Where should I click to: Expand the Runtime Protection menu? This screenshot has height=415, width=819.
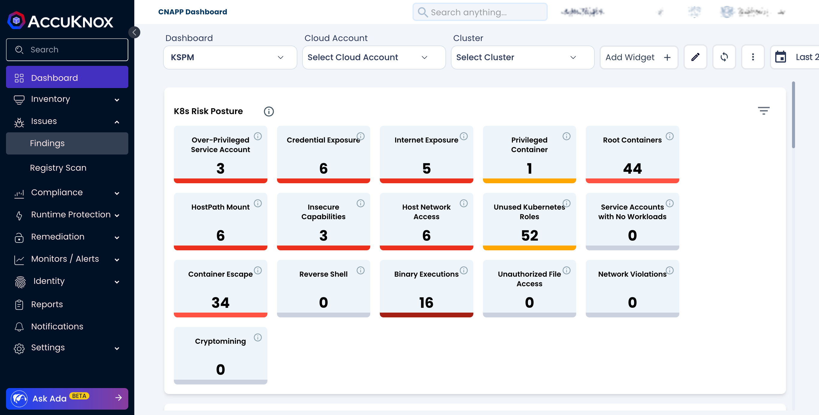(67, 215)
